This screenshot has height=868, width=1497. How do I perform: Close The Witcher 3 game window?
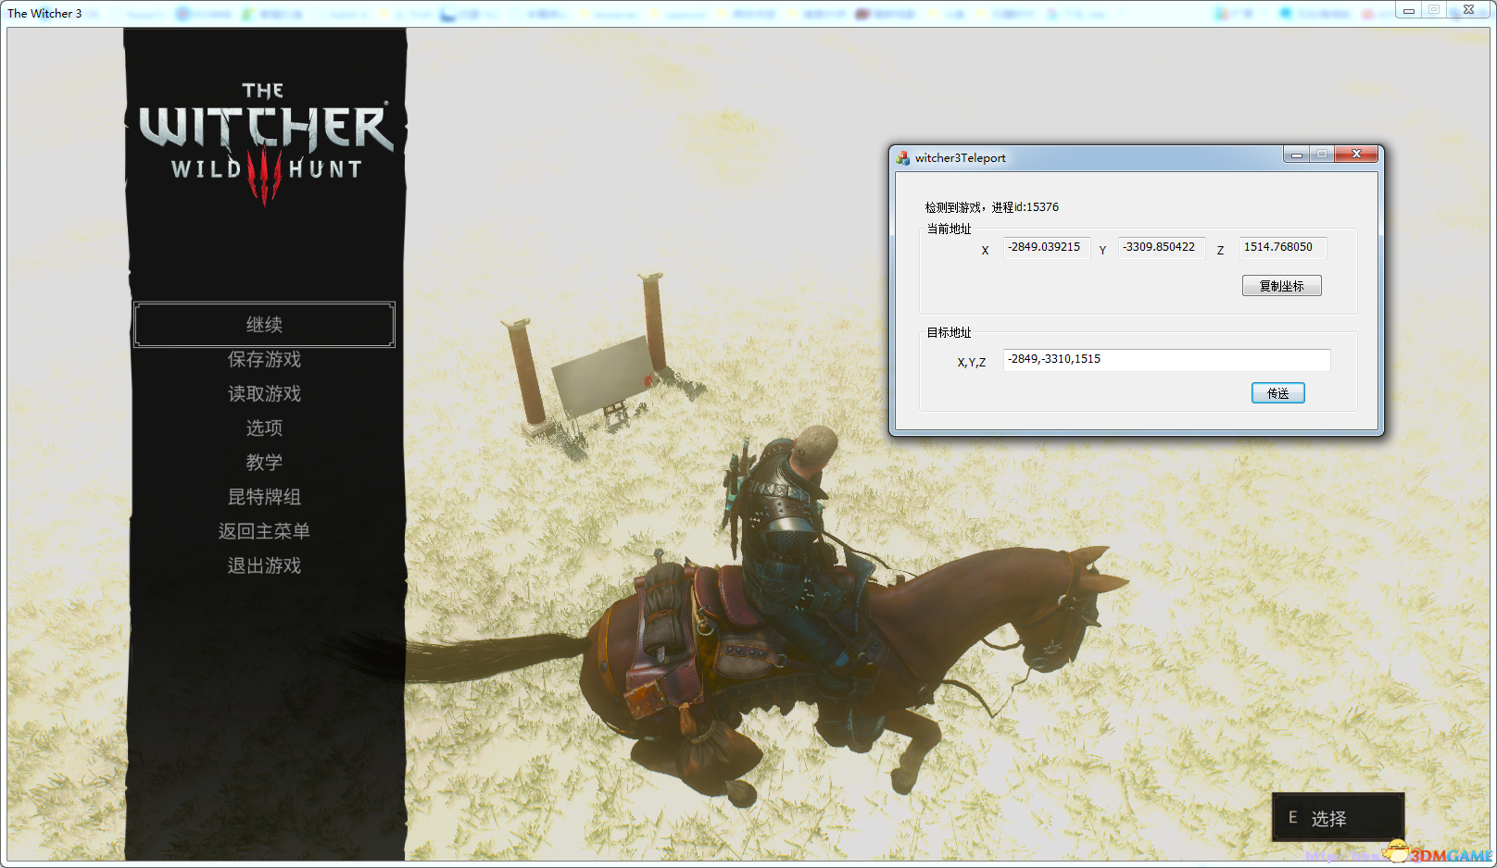[x=1468, y=10]
